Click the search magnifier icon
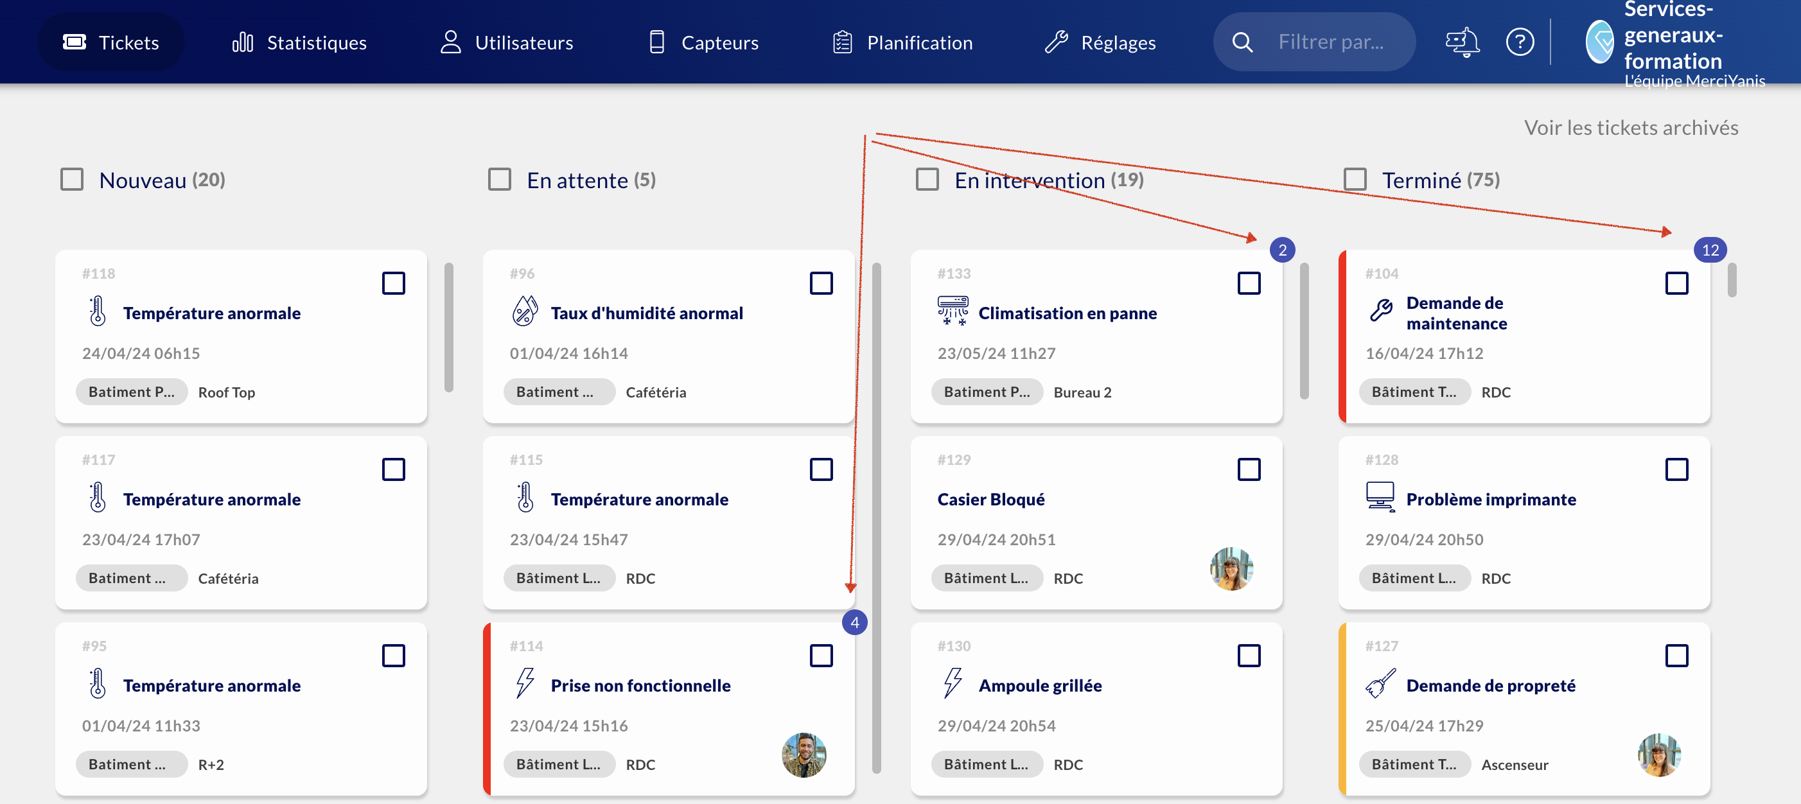This screenshot has width=1801, height=804. [x=1242, y=42]
